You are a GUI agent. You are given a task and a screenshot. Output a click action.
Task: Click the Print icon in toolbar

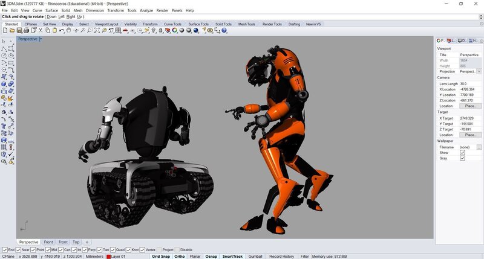coord(27,31)
